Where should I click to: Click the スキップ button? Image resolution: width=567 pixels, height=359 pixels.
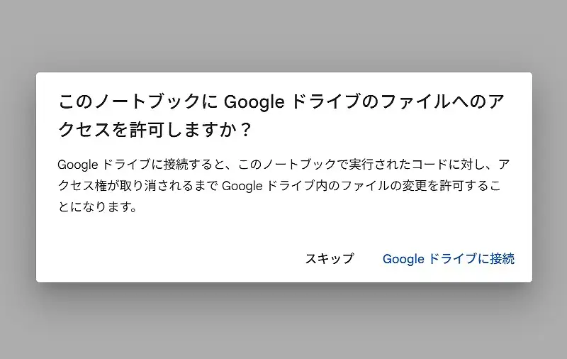(329, 259)
